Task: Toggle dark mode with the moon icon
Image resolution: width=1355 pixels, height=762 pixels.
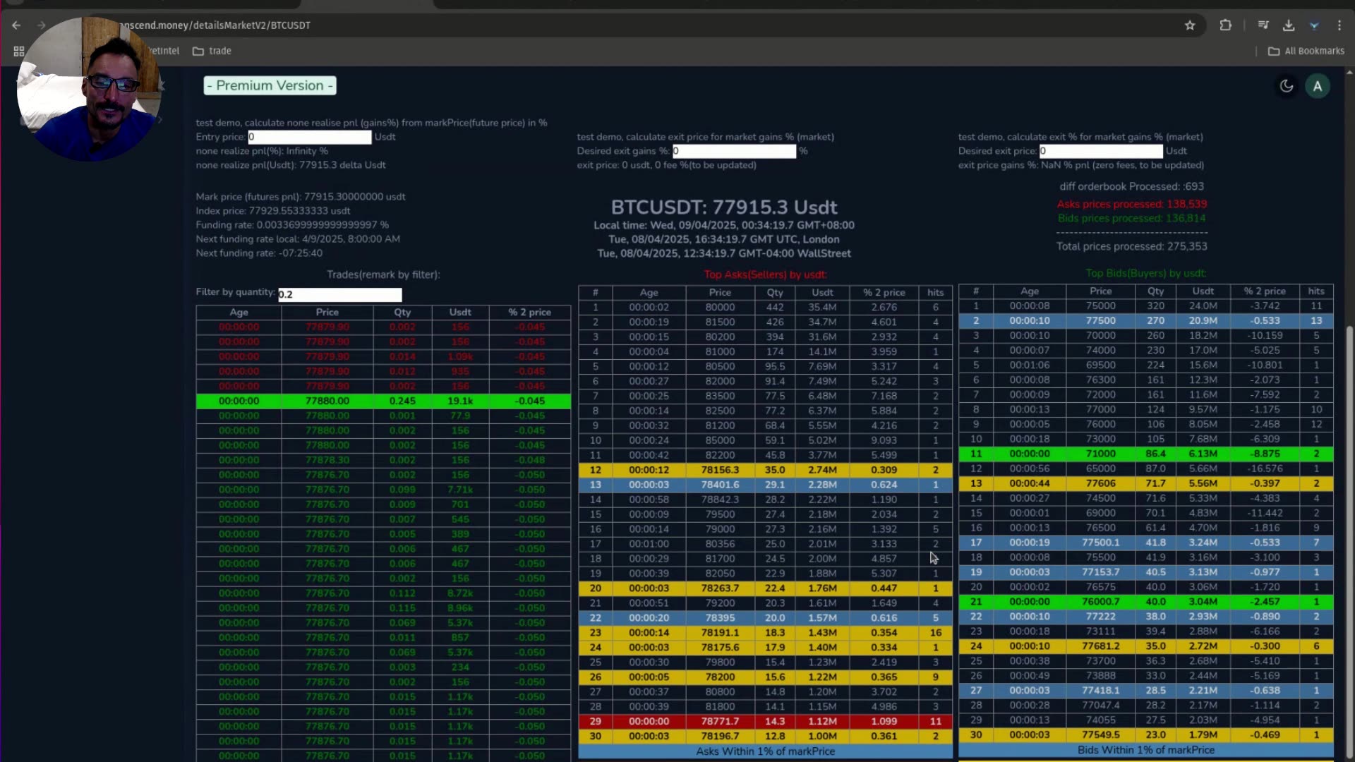Action: pos(1286,86)
